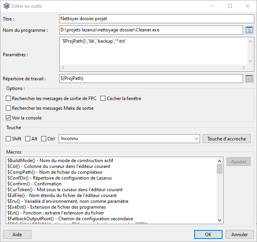Check the Cacher la fenêtre option
The width and height of the screenshot is (257, 242).
coord(103,99)
